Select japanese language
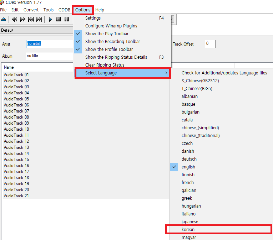This screenshot has width=273, height=240. [x=221, y=221]
